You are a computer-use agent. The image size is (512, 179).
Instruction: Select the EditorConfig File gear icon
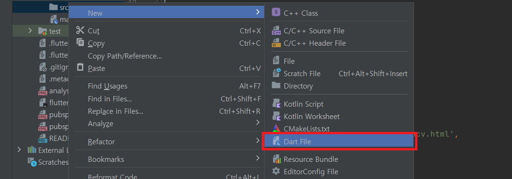[276, 171]
